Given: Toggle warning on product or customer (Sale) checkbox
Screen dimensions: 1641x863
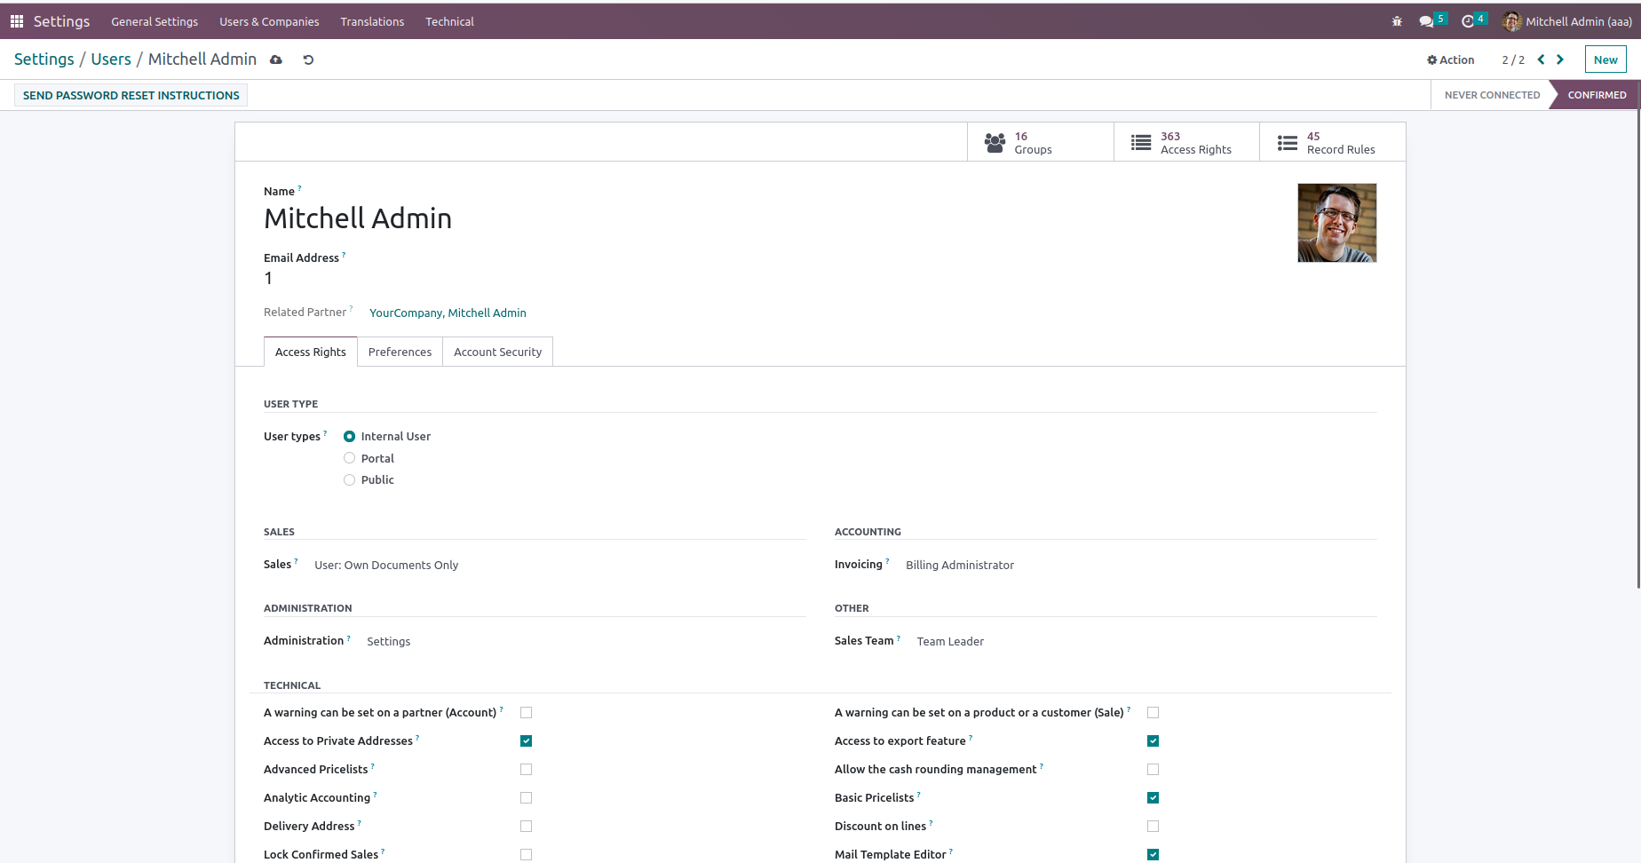Looking at the screenshot, I should coord(1153,712).
